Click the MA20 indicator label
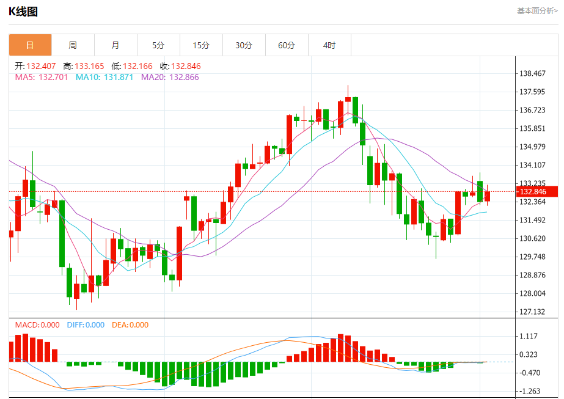 point(170,77)
